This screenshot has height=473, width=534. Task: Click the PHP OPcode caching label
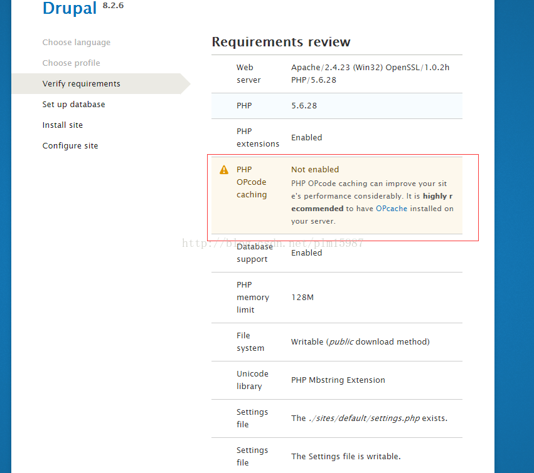coord(252,182)
